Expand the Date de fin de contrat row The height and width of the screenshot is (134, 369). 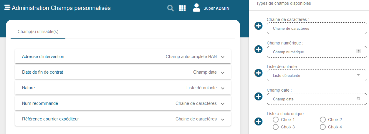point(223,72)
